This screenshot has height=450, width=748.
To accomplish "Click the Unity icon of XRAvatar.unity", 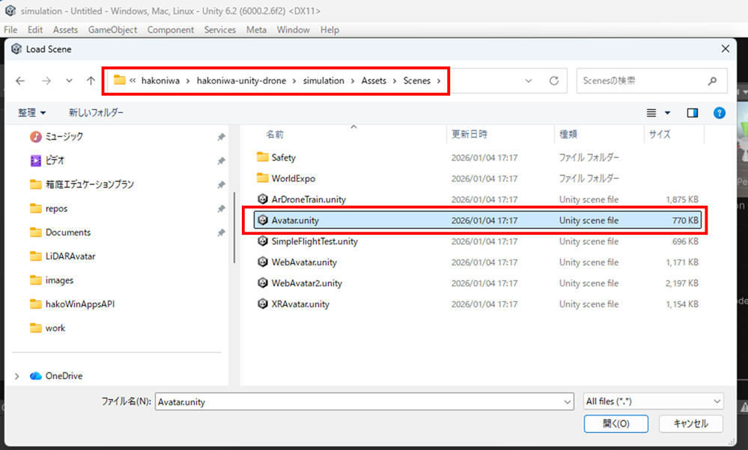I will point(262,303).
